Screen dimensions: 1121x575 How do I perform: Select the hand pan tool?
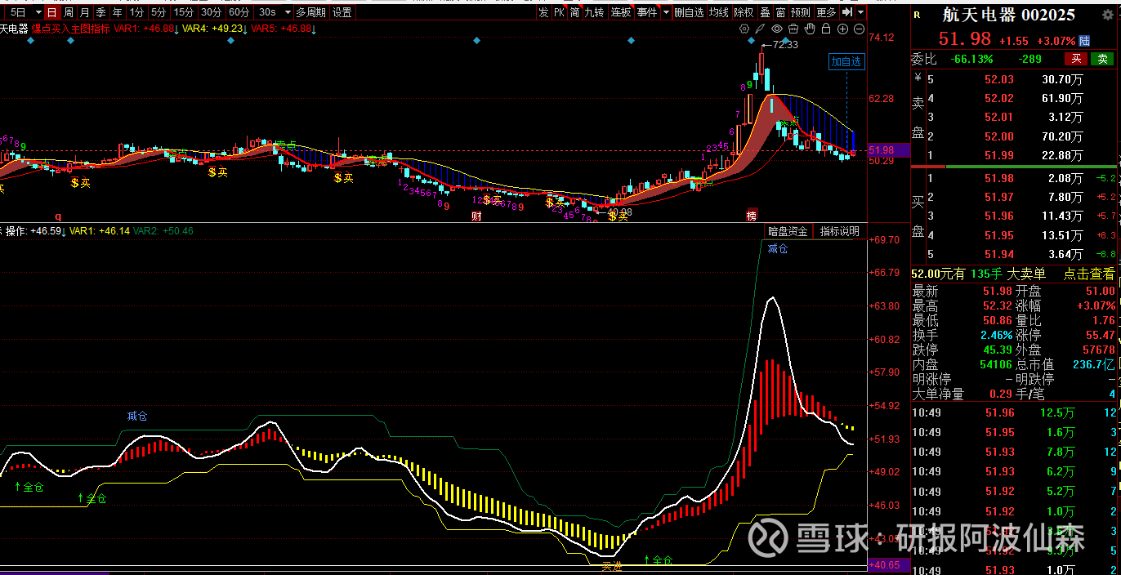tap(810, 29)
